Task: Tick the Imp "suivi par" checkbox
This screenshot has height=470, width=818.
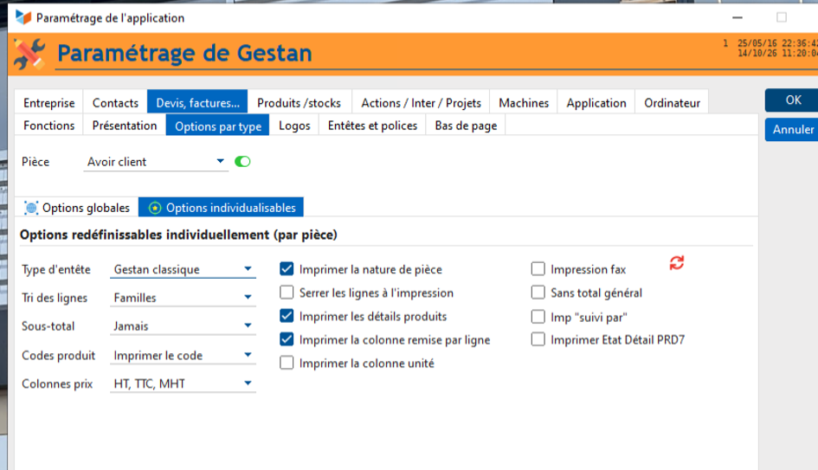Action: (538, 316)
